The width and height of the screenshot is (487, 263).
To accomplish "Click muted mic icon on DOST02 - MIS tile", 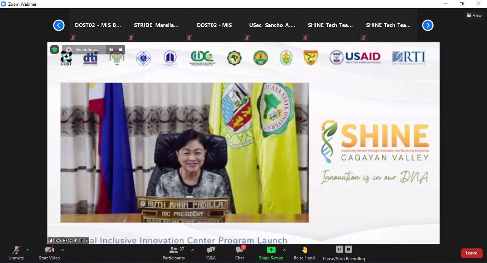I will [x=189, y=38].
